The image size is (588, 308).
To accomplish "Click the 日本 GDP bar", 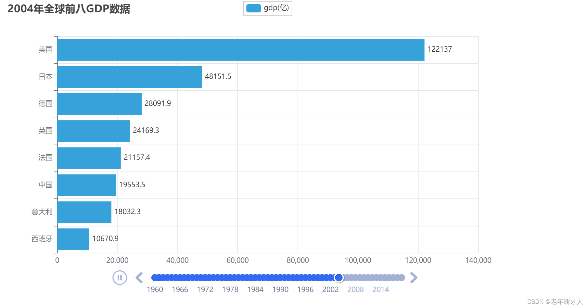I will click(x=130, y=77).
